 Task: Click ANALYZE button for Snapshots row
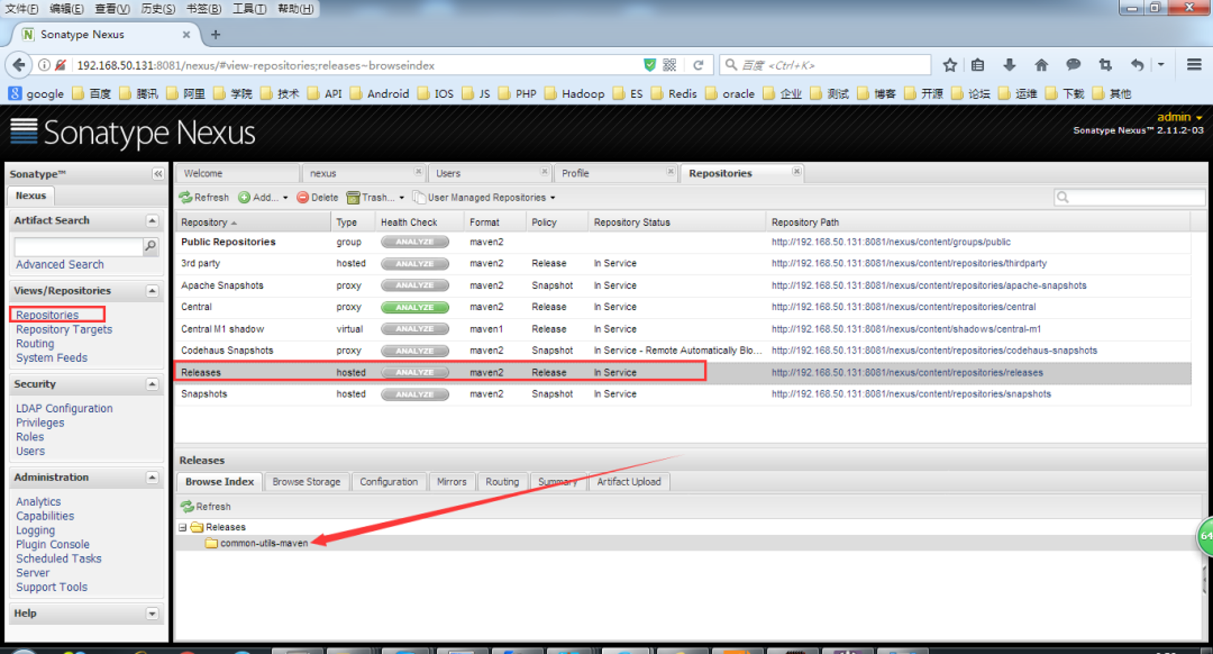coord(415,394)
